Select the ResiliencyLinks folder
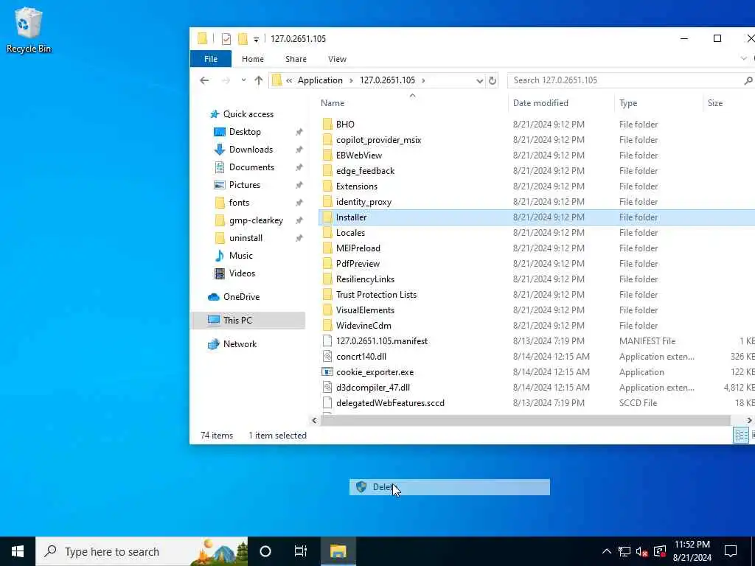 (x=365, y=279)
